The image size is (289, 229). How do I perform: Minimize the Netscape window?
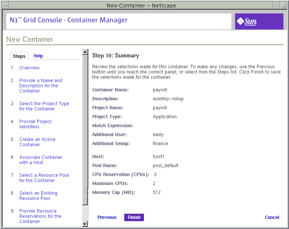(276, 6)
